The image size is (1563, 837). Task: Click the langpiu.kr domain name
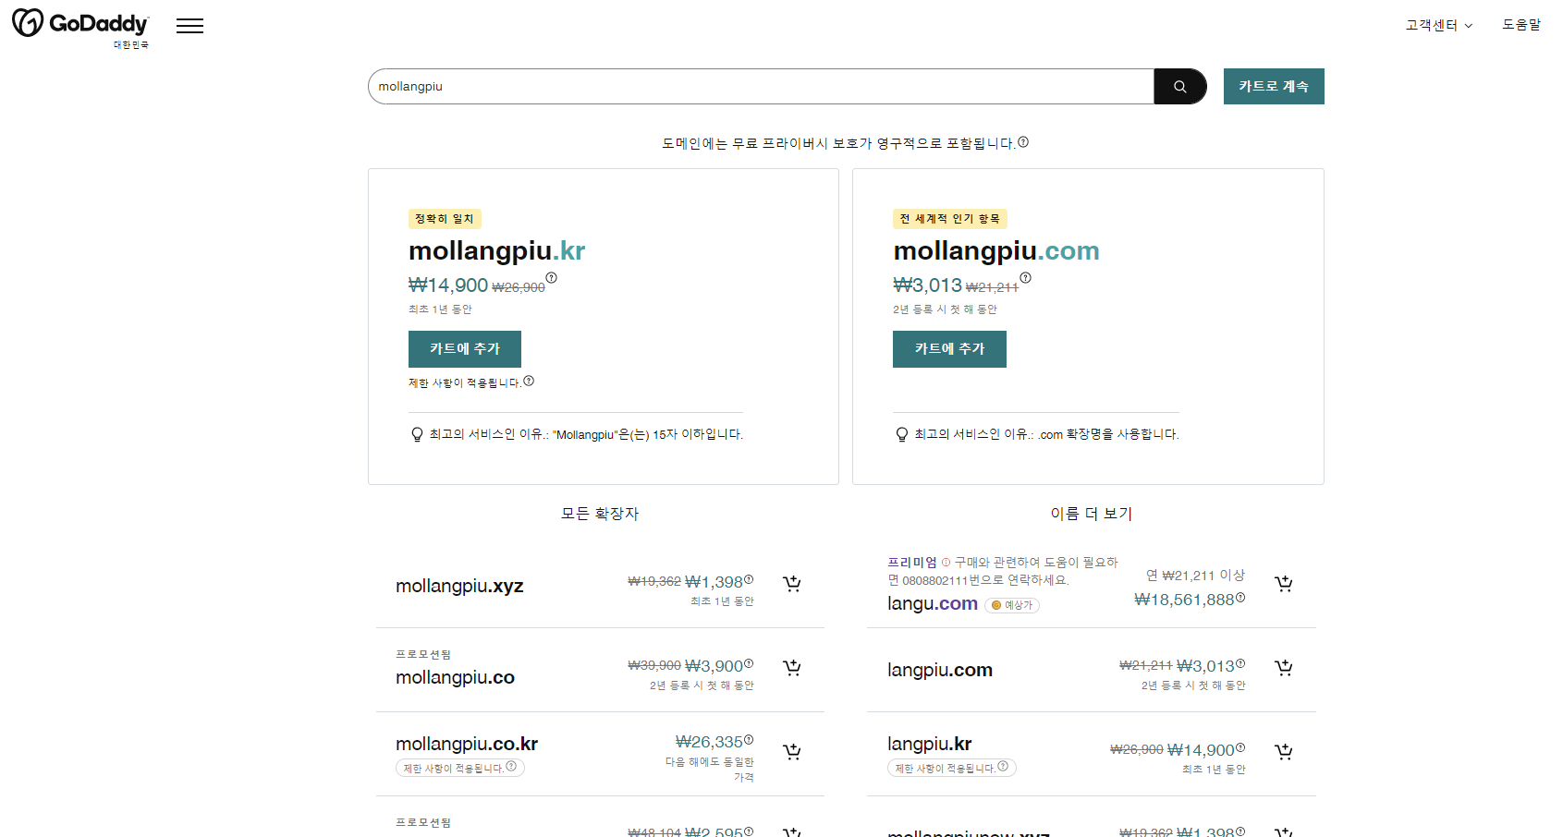coord(929,744)
